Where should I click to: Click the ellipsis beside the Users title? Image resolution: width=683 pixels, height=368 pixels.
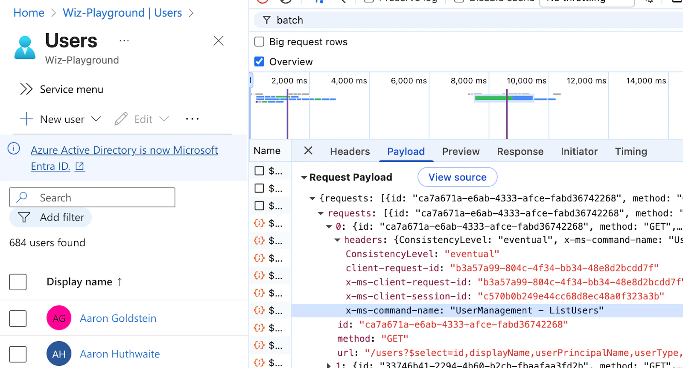124,41
